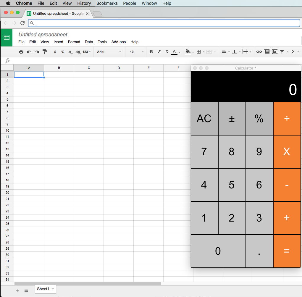
Task: Click the Redo arrow in Sheets toolbar
Action: tap(37, 51)
